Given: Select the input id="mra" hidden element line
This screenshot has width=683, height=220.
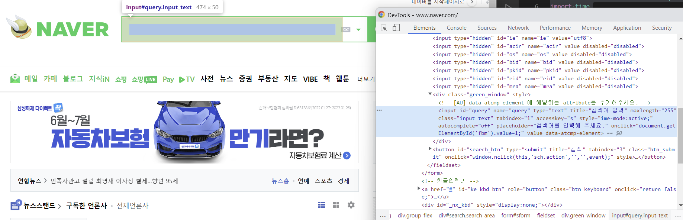Looking at the screenshot, I should [535, 86].
